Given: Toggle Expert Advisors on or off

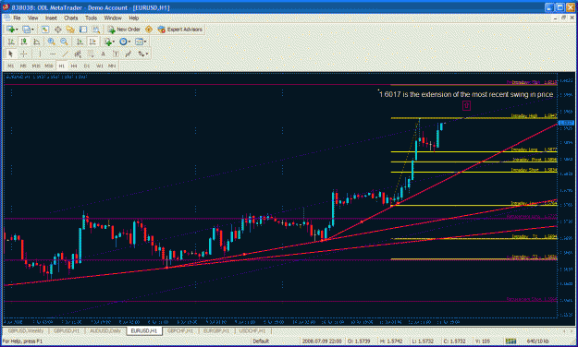Looking at the screenshot, I should 180,30.
